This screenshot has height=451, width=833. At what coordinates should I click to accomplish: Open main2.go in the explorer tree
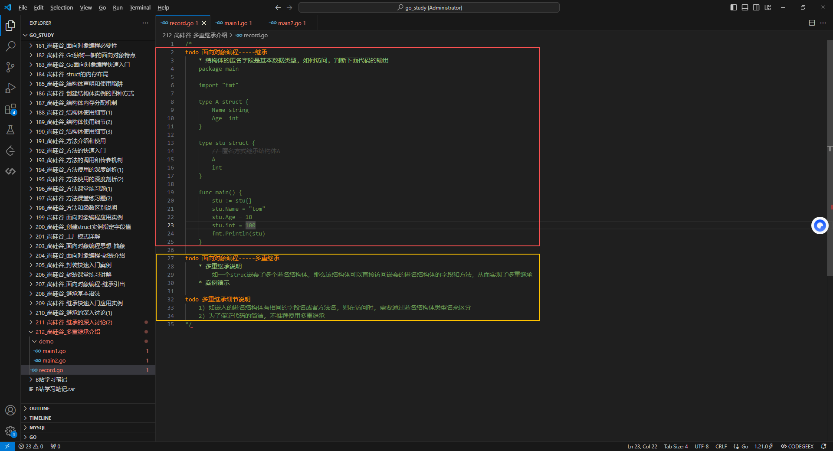click(x=88, y=360)
